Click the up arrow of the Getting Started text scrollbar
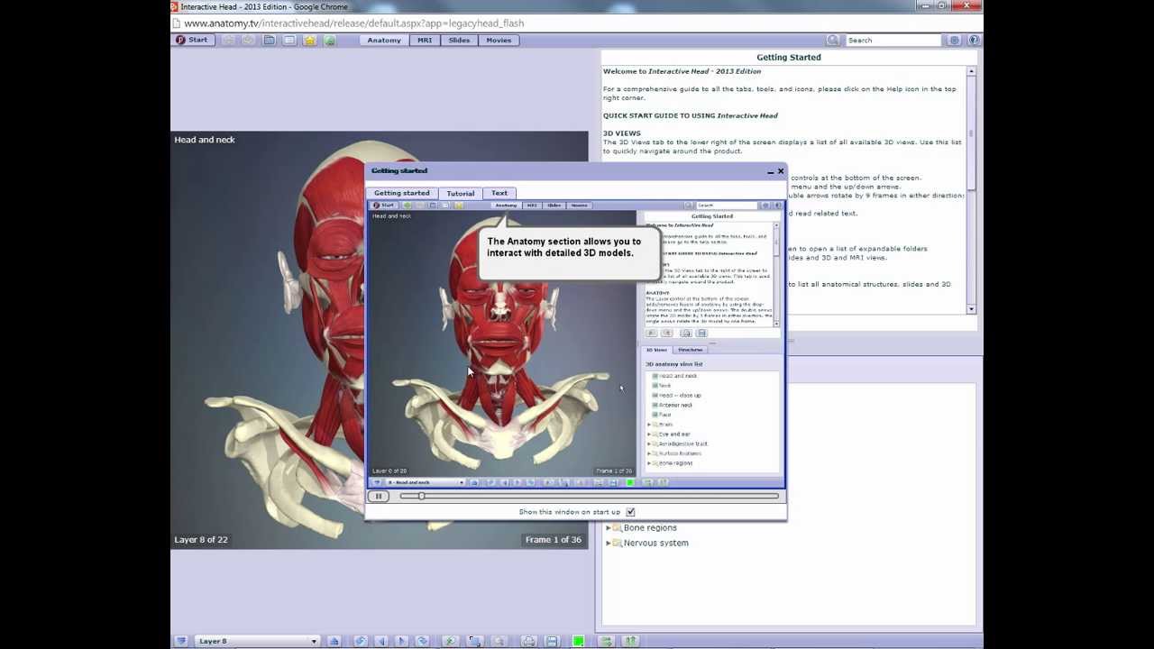 coord(971,70)
